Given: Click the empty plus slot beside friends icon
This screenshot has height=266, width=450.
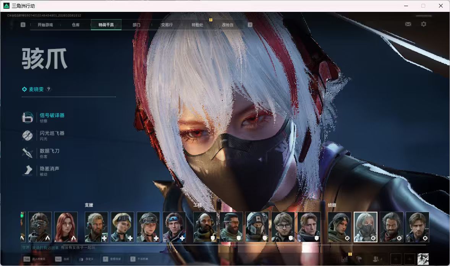Looking at the screenshot, I should [x=396, y=259].
